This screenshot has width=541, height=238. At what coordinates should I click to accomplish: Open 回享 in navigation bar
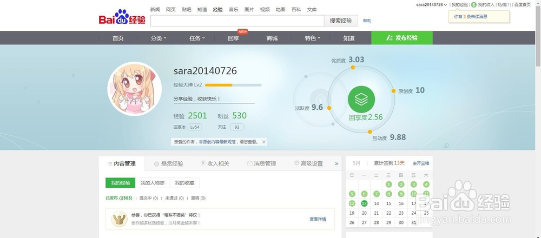tap(233, 38)
